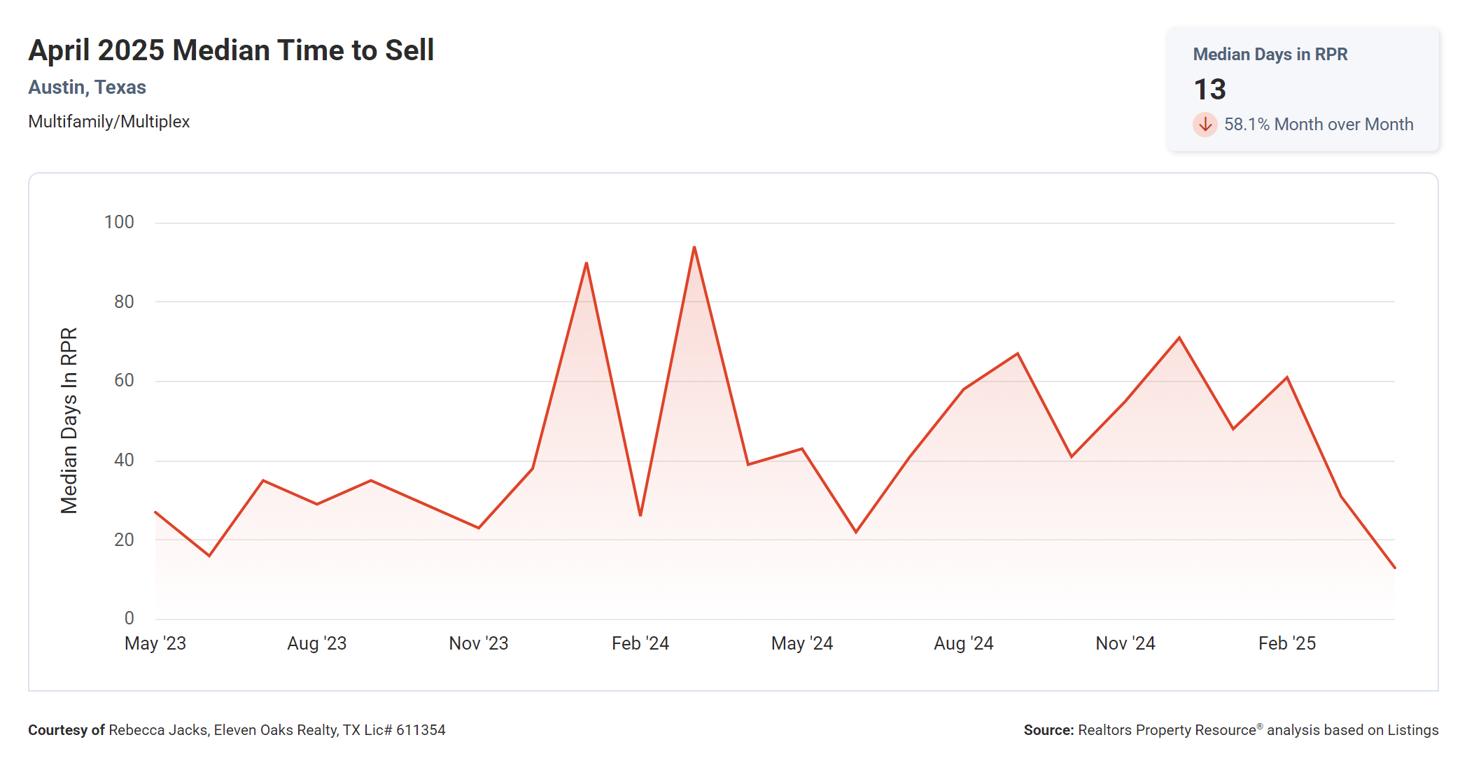Click the highest peak on the line chart
Viewport: 1467px width, 770px height.
[x=694, y=248]
